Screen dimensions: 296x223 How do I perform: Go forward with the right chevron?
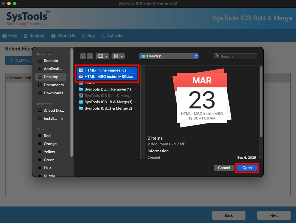pyautogui.click(x=90, y=56)
